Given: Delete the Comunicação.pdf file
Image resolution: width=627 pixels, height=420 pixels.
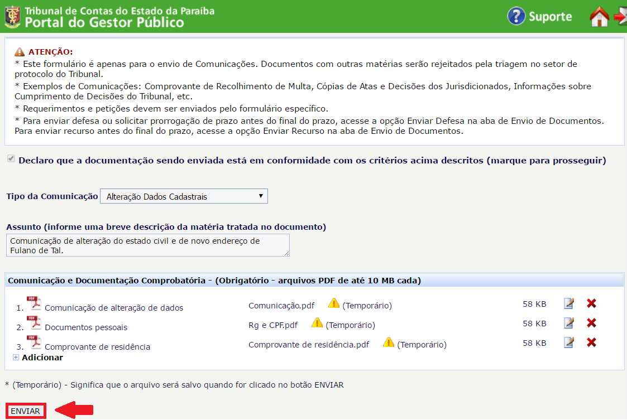Looking at the screenshot, I should coord(592,304).
